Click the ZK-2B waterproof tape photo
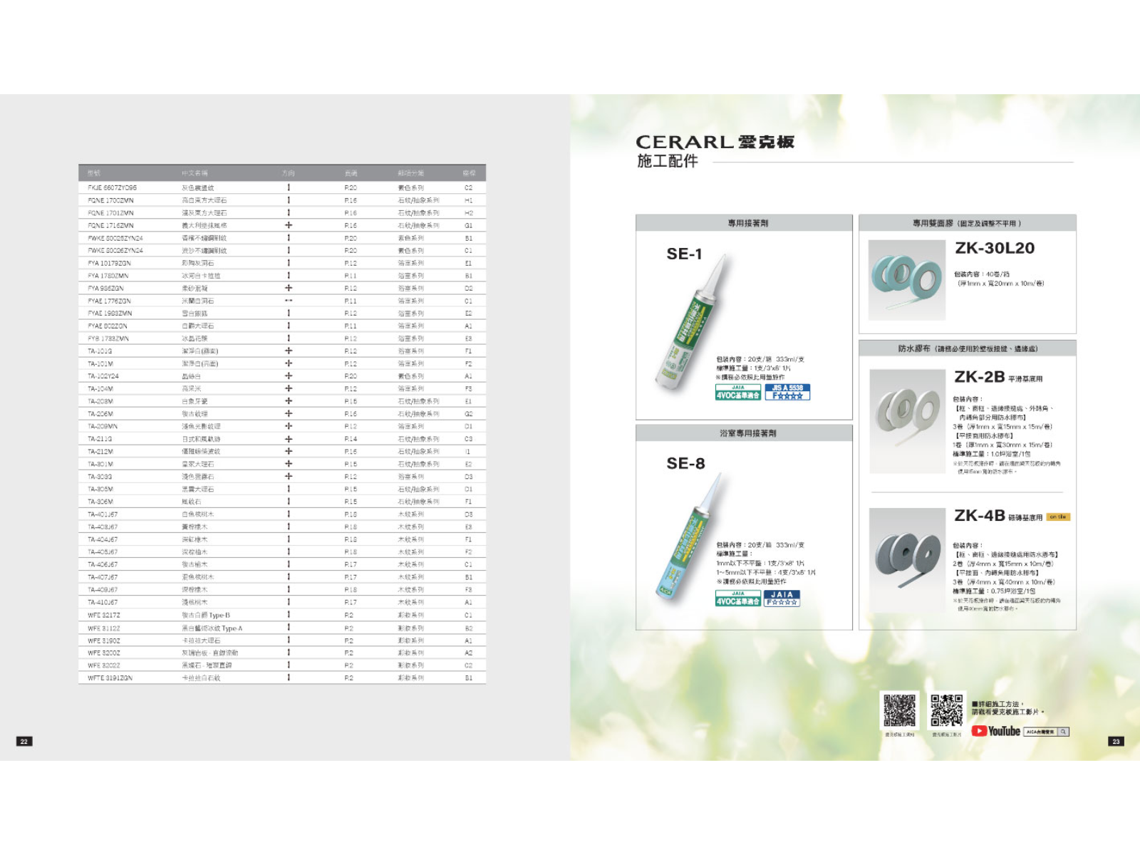This screenshot has width=1140, height=855. click(x=907, y=420)
